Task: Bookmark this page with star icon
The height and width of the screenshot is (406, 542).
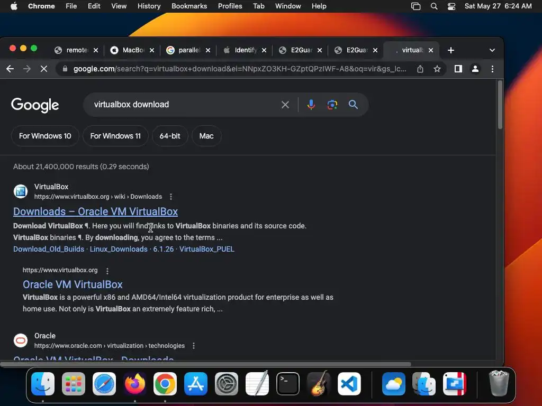Action: (437, 69)
